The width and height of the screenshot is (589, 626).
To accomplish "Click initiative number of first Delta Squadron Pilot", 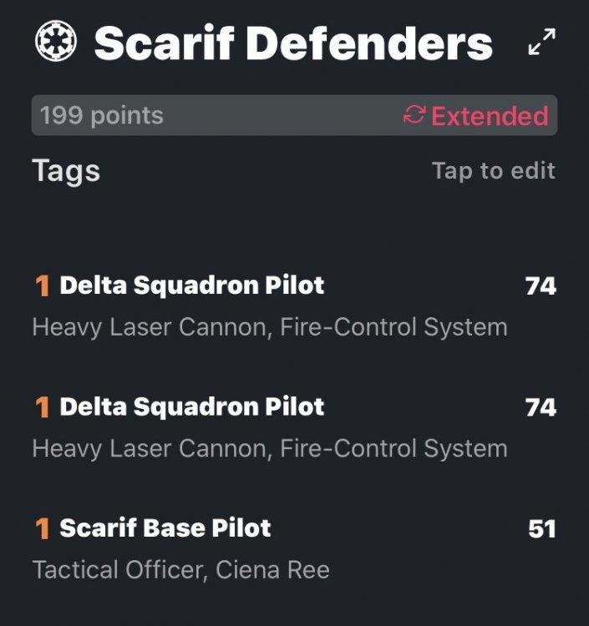I will pos(42,286).
